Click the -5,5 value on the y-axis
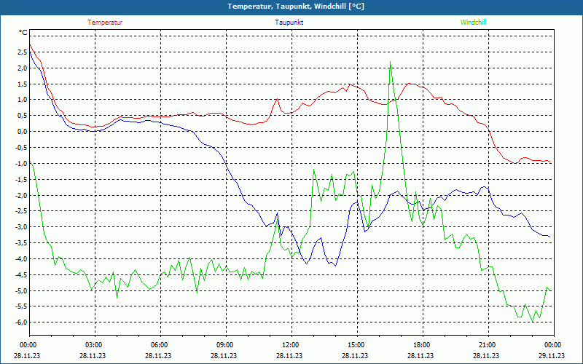Image resolution: width=583 pixels, height=364 pixels. [x=21, y=306]
